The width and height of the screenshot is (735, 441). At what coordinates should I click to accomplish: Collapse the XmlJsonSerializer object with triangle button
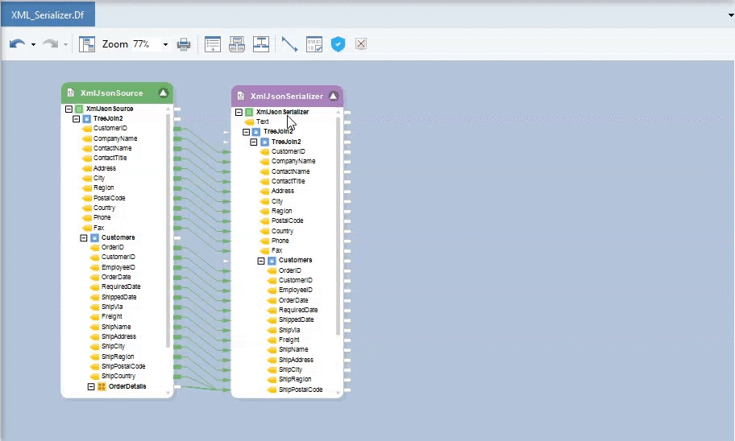pyautogui.click(x=334, y=97)
